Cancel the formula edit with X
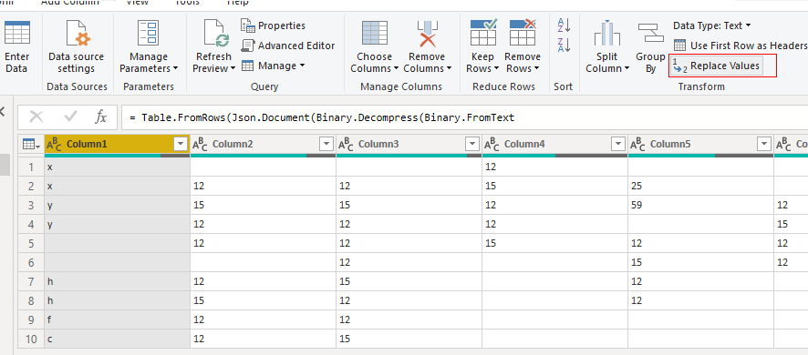Screen dimensions: 808x355 [36, 117]
